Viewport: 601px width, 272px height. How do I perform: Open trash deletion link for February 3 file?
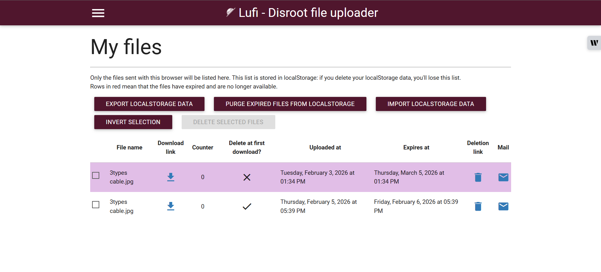tap(478, 177)
